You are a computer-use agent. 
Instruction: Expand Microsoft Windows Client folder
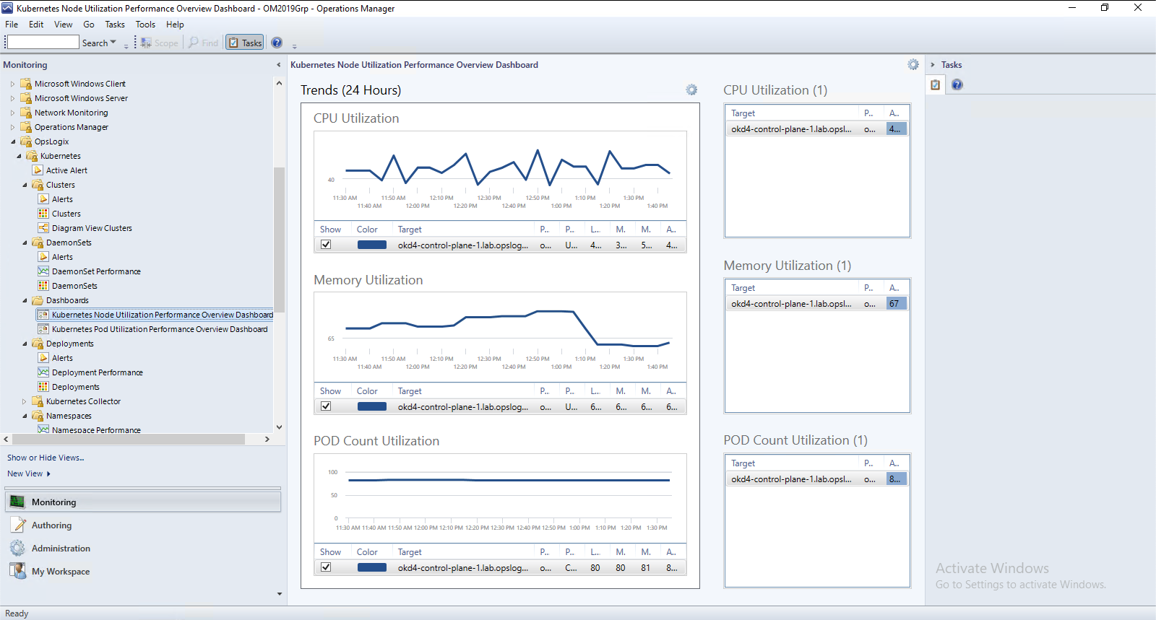[12, 84]
